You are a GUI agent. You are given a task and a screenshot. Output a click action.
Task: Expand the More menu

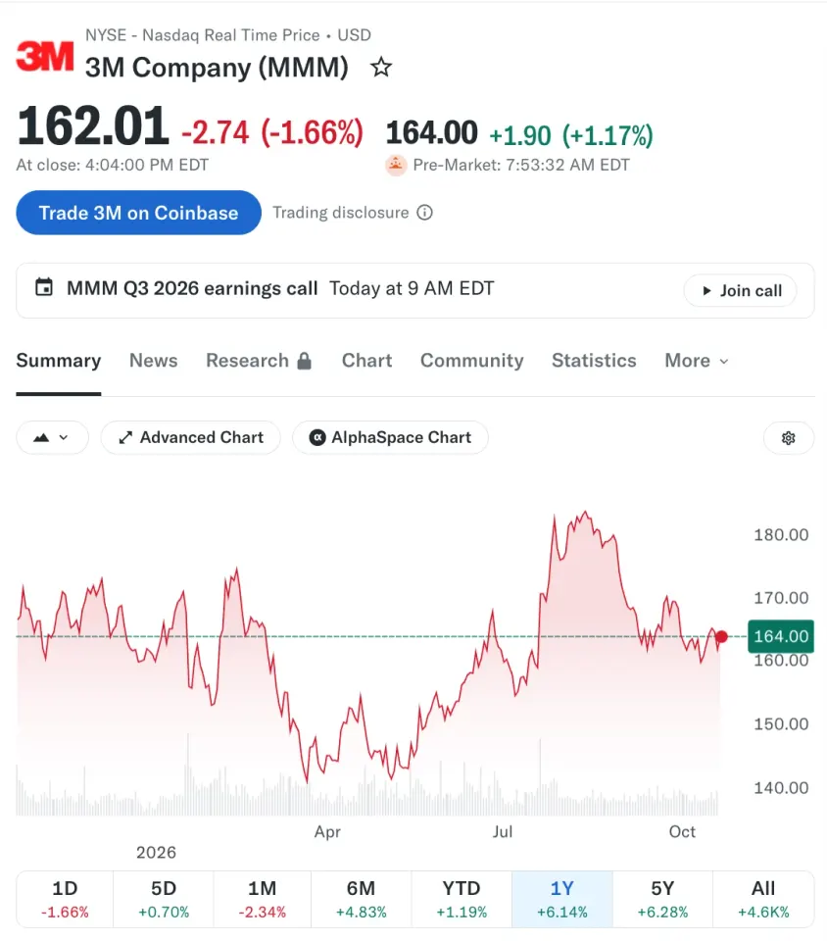697,361
